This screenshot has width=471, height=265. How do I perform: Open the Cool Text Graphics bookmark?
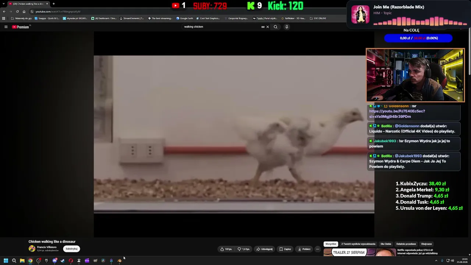(x=208, y=18)
